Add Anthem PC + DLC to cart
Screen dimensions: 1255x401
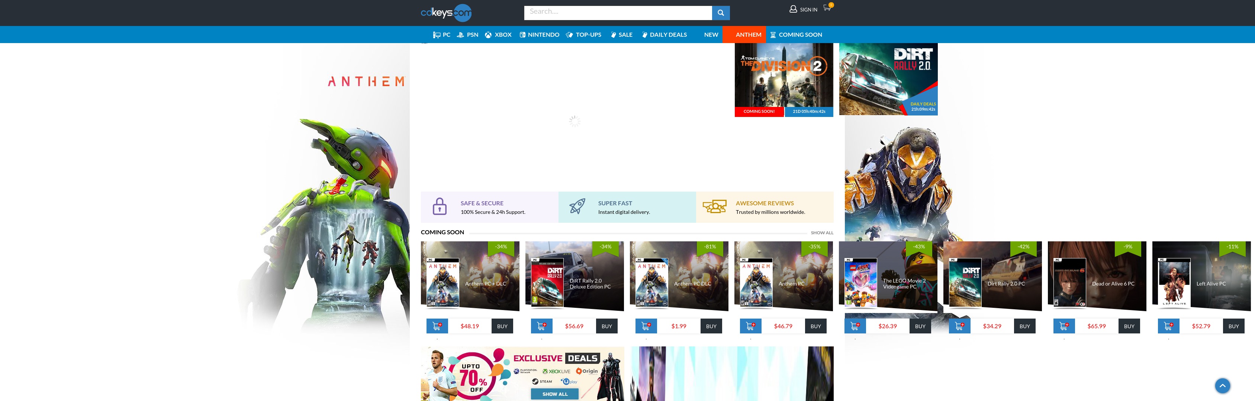pyautogui.click(x=437, y=326)
